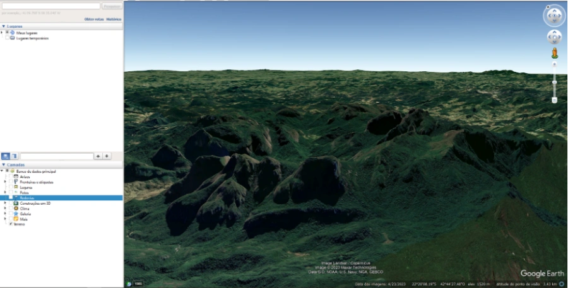
Task: Click the historical imagery year indicator
Action: [x=138, y=284]
